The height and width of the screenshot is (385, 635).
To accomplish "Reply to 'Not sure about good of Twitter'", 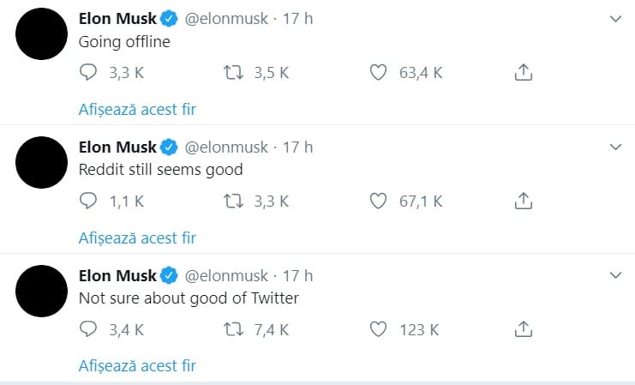I will 88,329.
